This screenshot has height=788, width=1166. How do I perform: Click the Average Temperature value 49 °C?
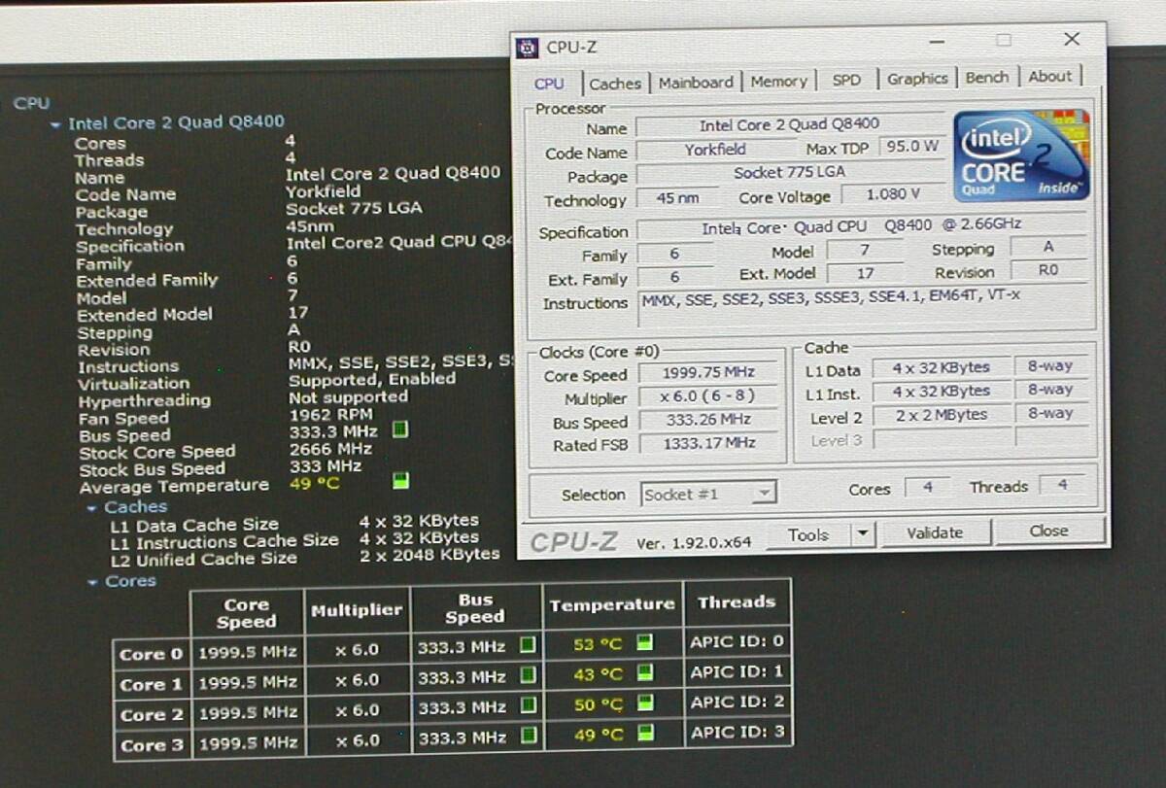pyautogui.click(x=314, y=483)
